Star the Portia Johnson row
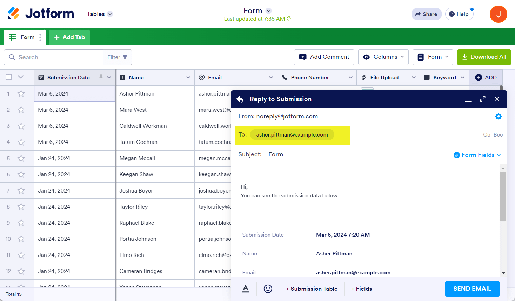515x301 pixels. click(x=21, y=239)
